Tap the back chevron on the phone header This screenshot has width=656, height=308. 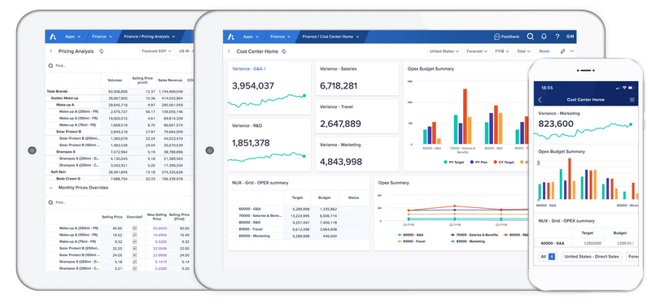(540, 100)
